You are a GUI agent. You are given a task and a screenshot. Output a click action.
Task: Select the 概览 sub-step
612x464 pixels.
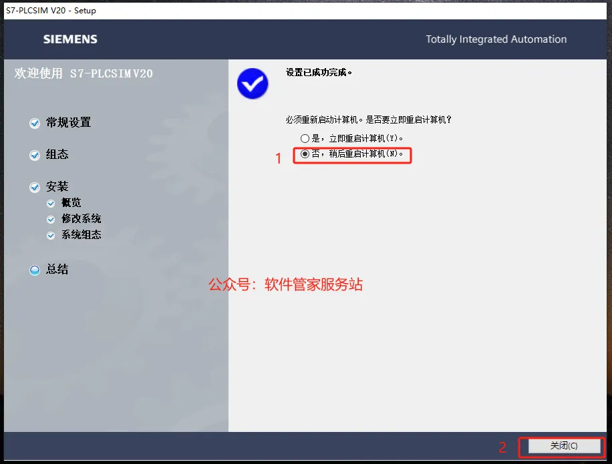click(x=71, y=202)
